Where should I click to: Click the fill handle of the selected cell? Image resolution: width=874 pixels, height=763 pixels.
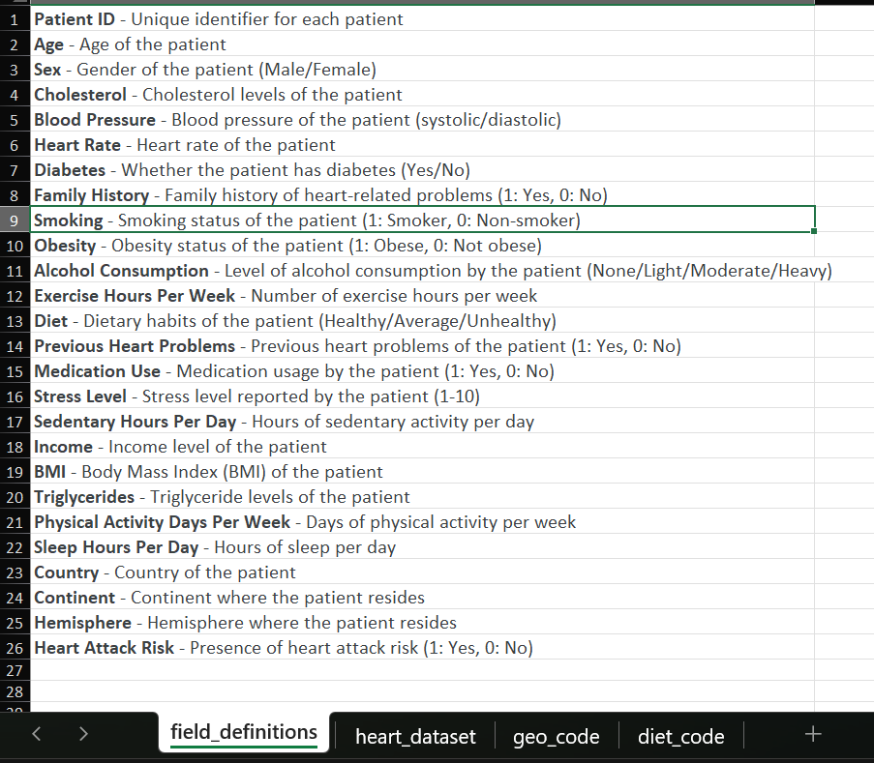click(813, 230)
